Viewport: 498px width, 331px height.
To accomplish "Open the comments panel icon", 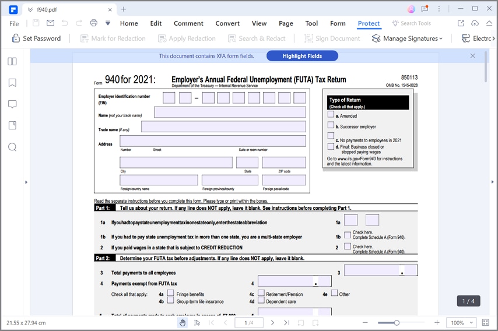I will [x=12, y=104].
